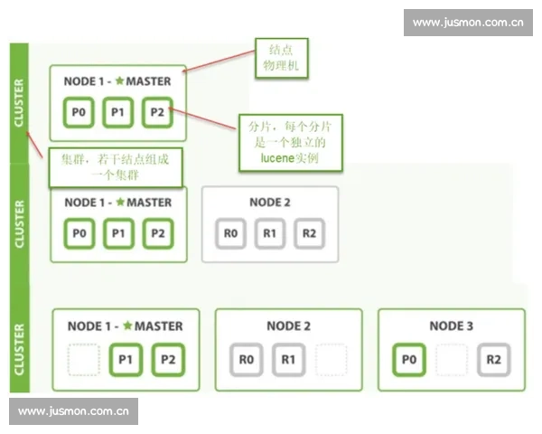This screenshot has height=434, width=542.
Task: Click the top green CLUSTER label bar
Action: coord(20,102)
